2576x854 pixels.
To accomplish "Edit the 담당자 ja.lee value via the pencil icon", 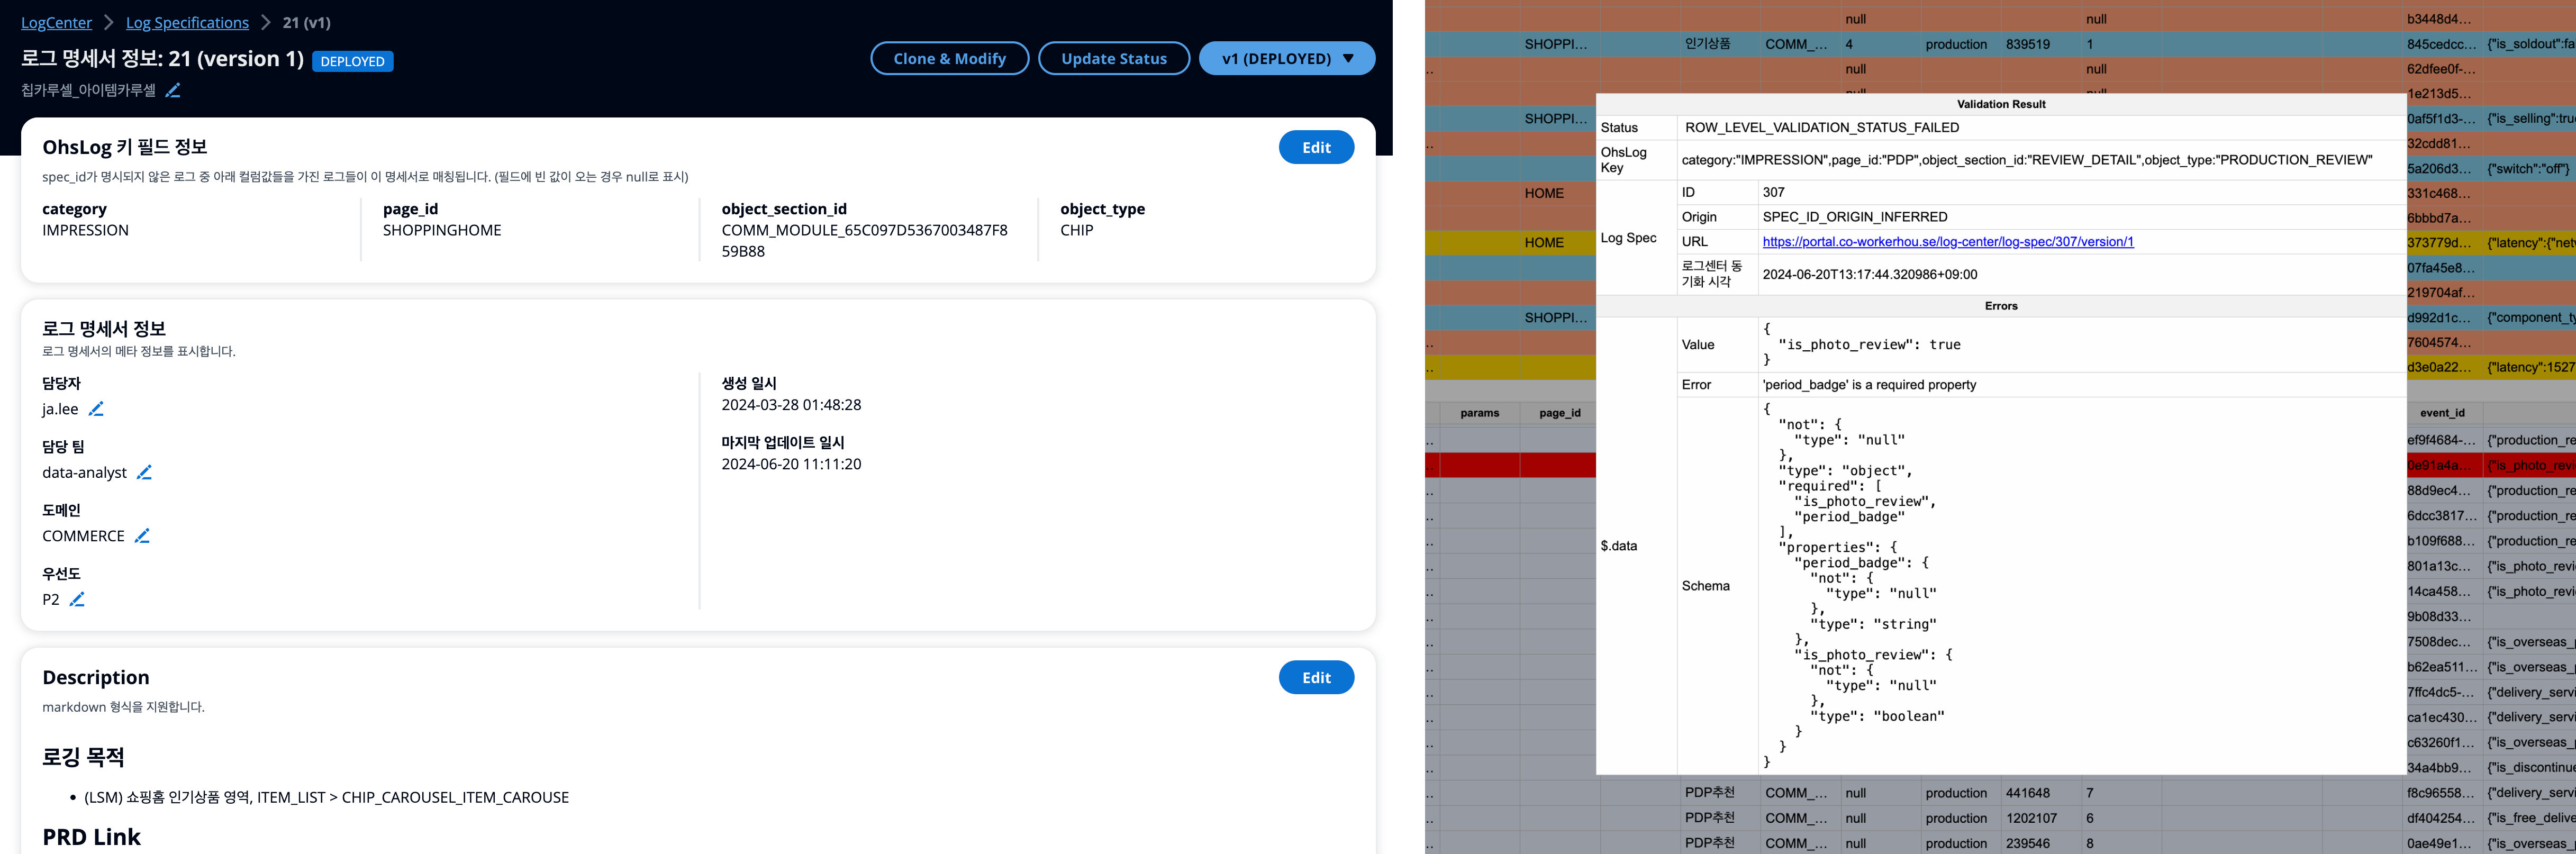I will (x=96, y=409).
